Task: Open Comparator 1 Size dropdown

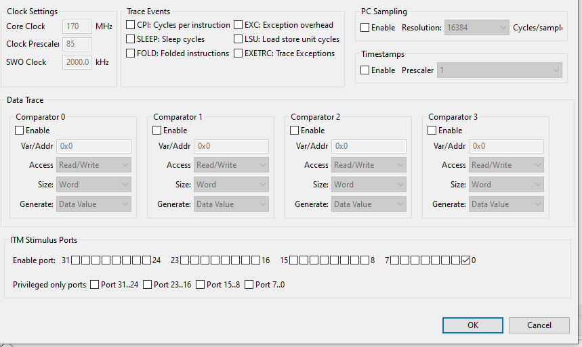Action: 232,185
